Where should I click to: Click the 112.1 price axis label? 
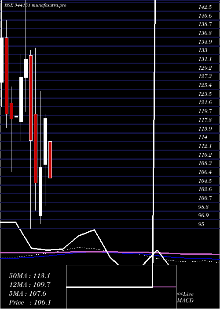click(x=205, y=146)
